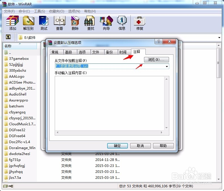Switch to the 文件 tab in dialog
The width and height of the screenshot is (224, 191).
pos(97,52)
